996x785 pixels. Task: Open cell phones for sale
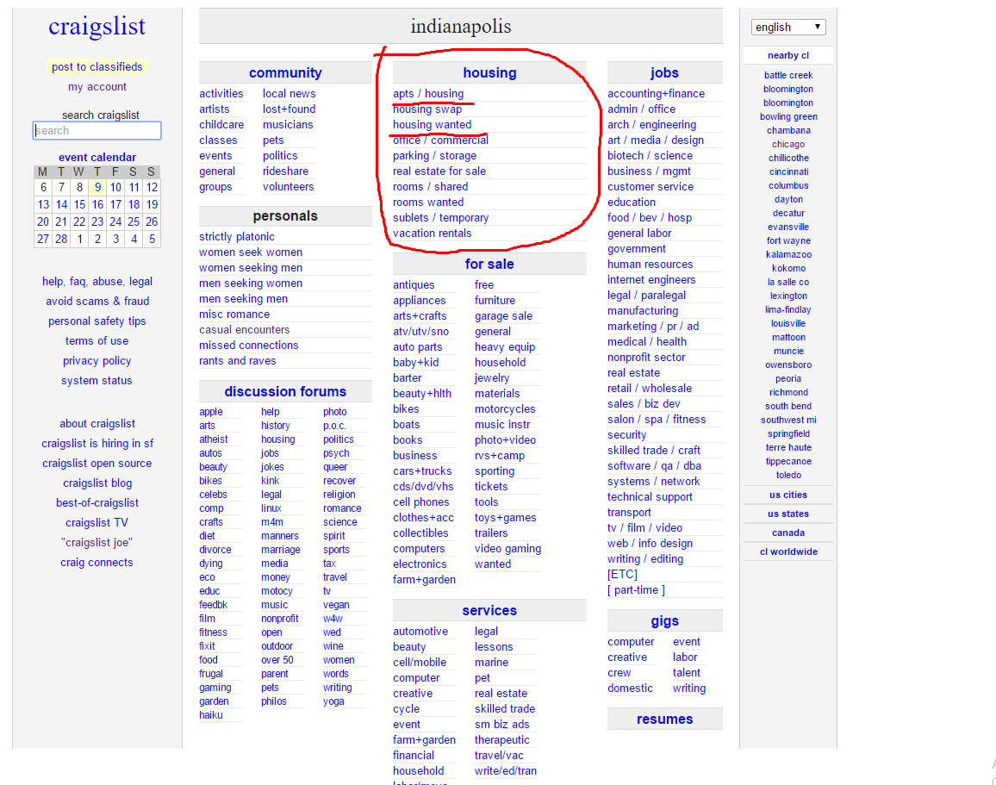[420, 502]
